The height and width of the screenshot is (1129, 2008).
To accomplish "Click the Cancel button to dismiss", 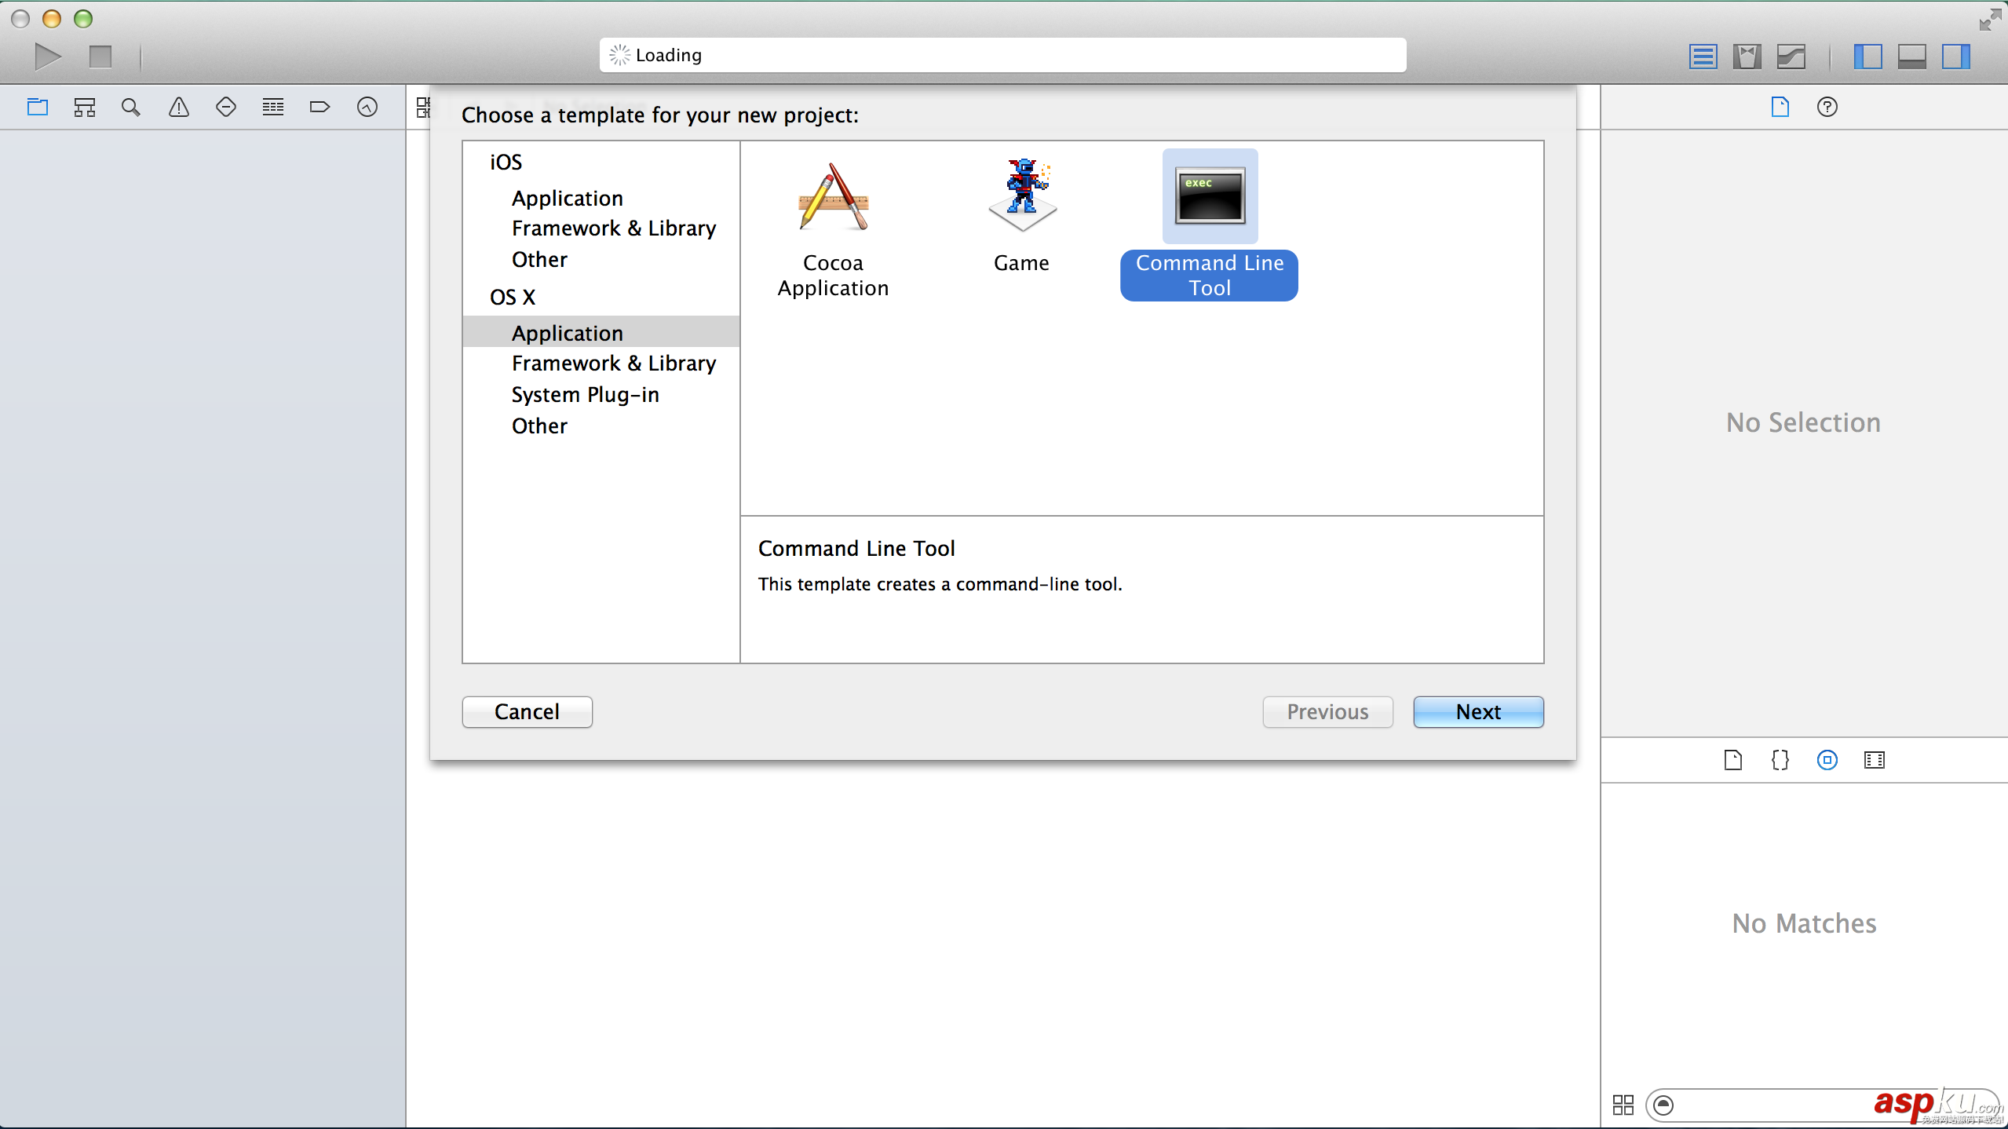I will pos(527,710).
